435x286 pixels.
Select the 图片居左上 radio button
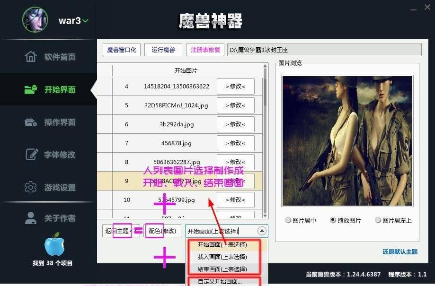click(378, 220)
